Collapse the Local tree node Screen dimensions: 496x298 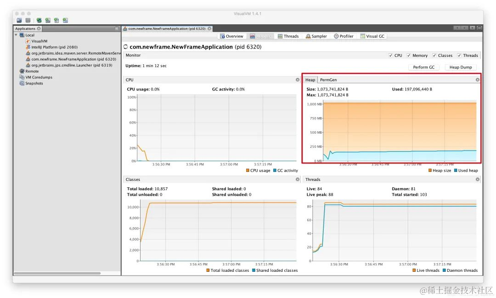(16, 35)
